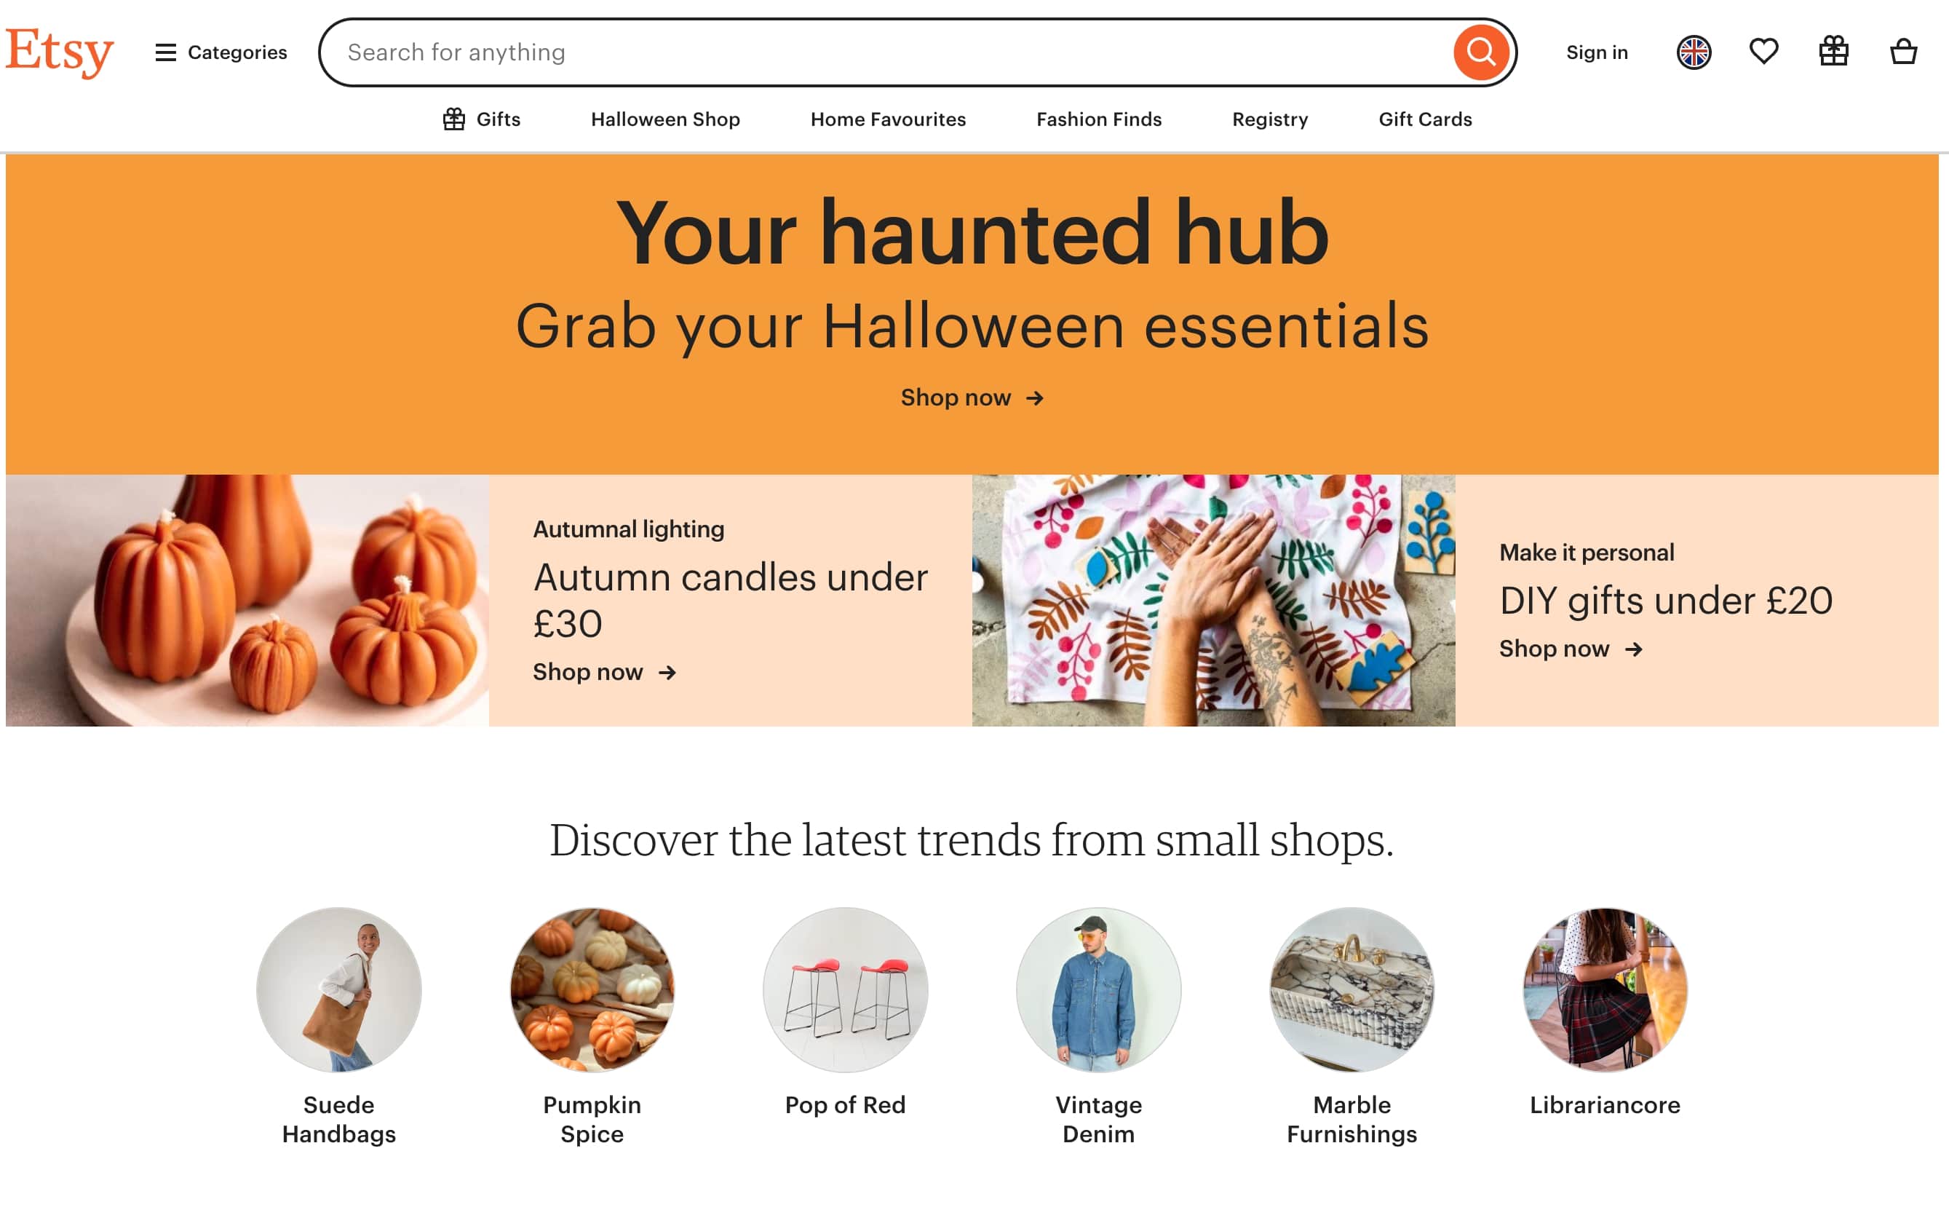This screenshot has height=1226, width=1949.
Task: Click the Registry navigation tab
Action: 1270,119
